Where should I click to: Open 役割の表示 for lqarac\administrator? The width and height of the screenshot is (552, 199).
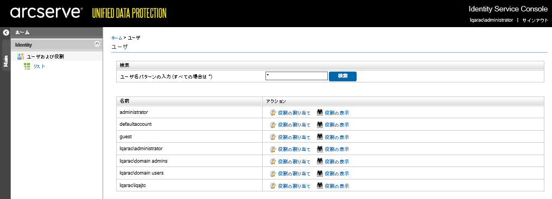tap(337, 150)
